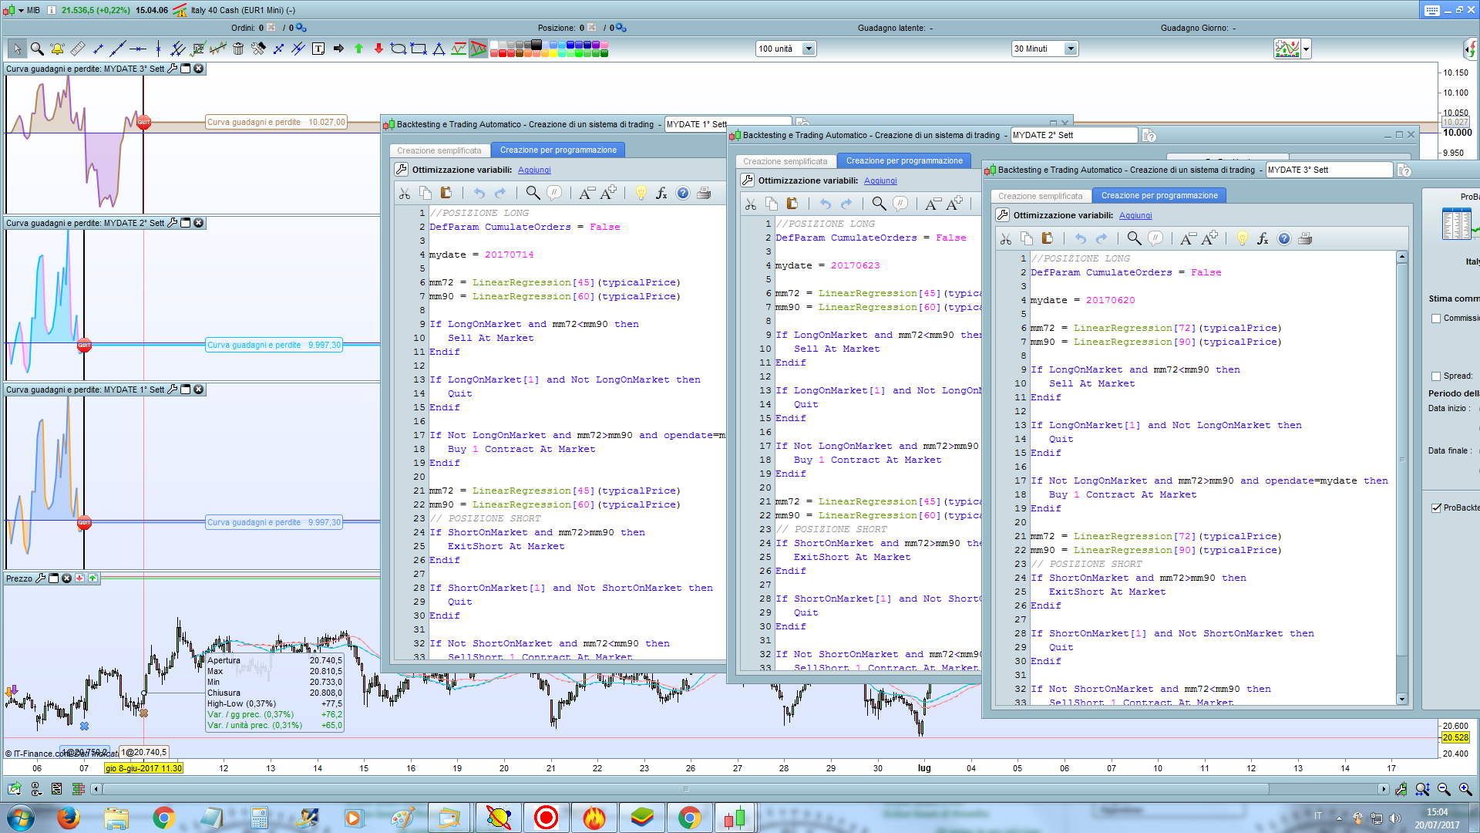Click the lightbulb icon in MYDATE 1° editor
1480x833 pixels.
(x=641, y=194)
